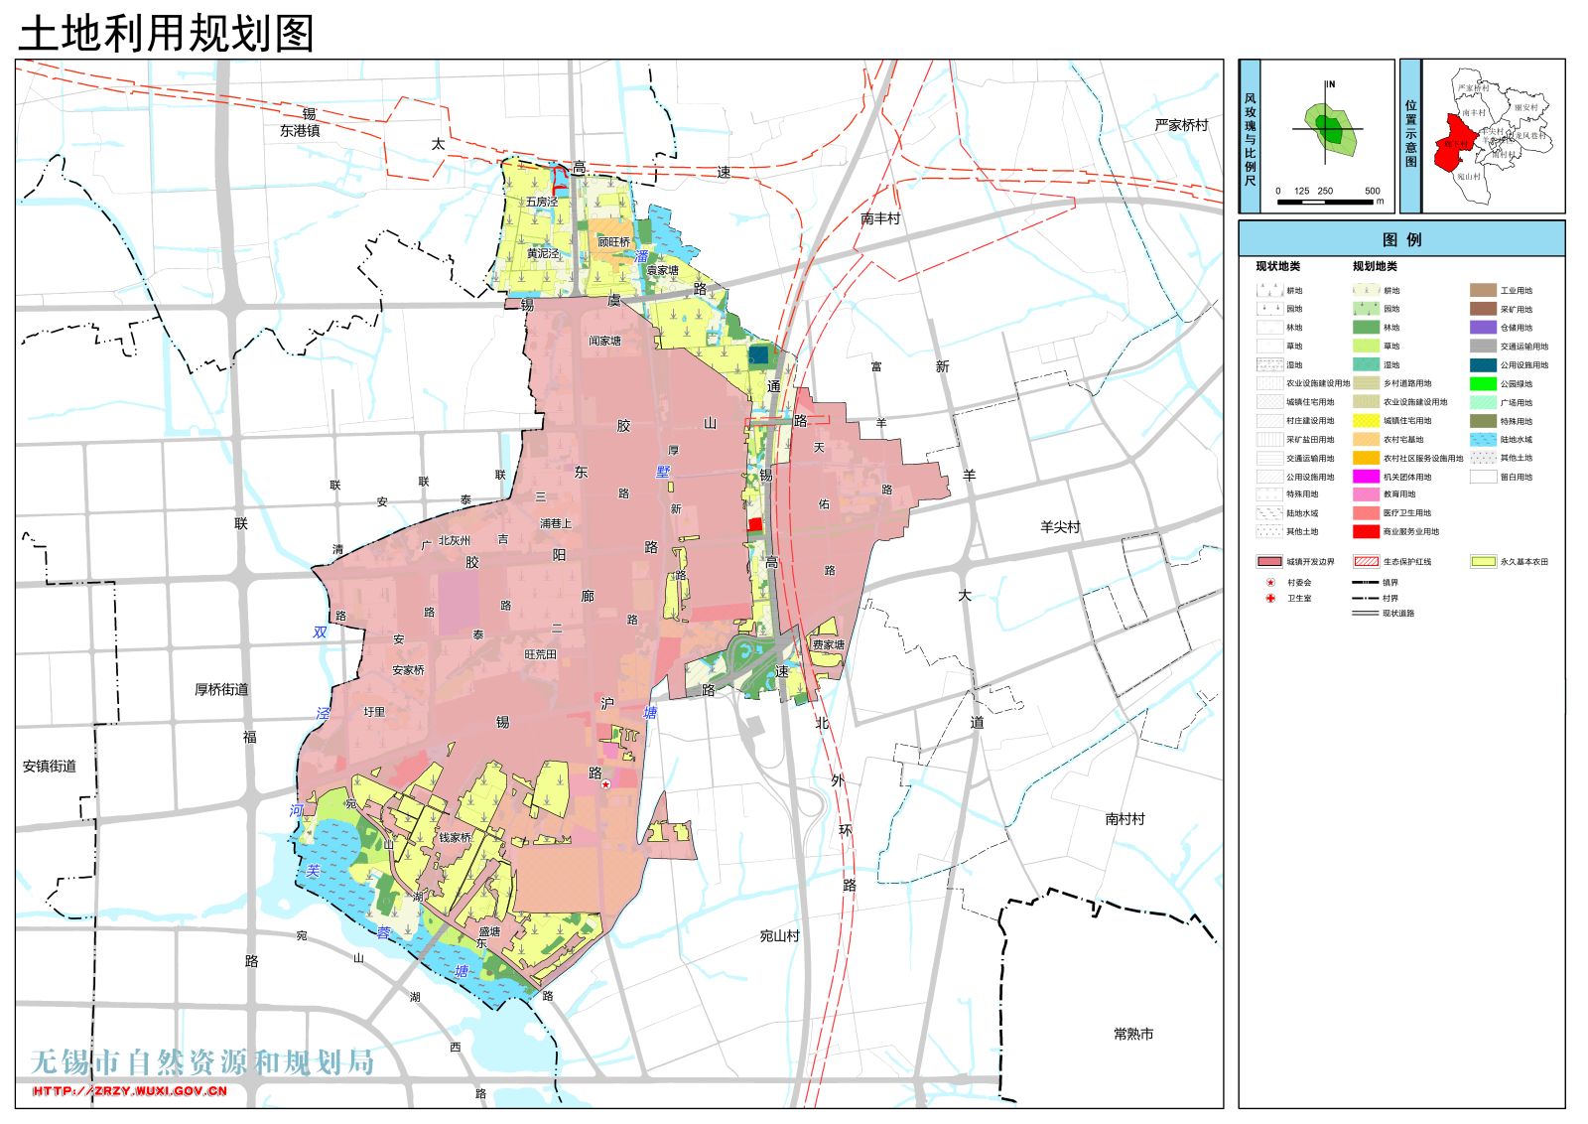Select the purple 仓储用地 color swatch
The image size is (1588, 1124).
[1483, 328]
